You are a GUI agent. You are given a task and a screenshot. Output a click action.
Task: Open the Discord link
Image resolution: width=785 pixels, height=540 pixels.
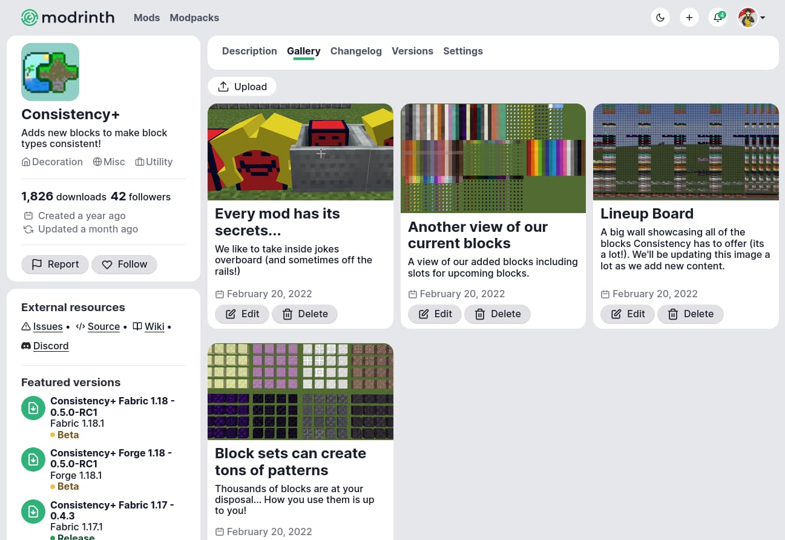click(51, 346)
